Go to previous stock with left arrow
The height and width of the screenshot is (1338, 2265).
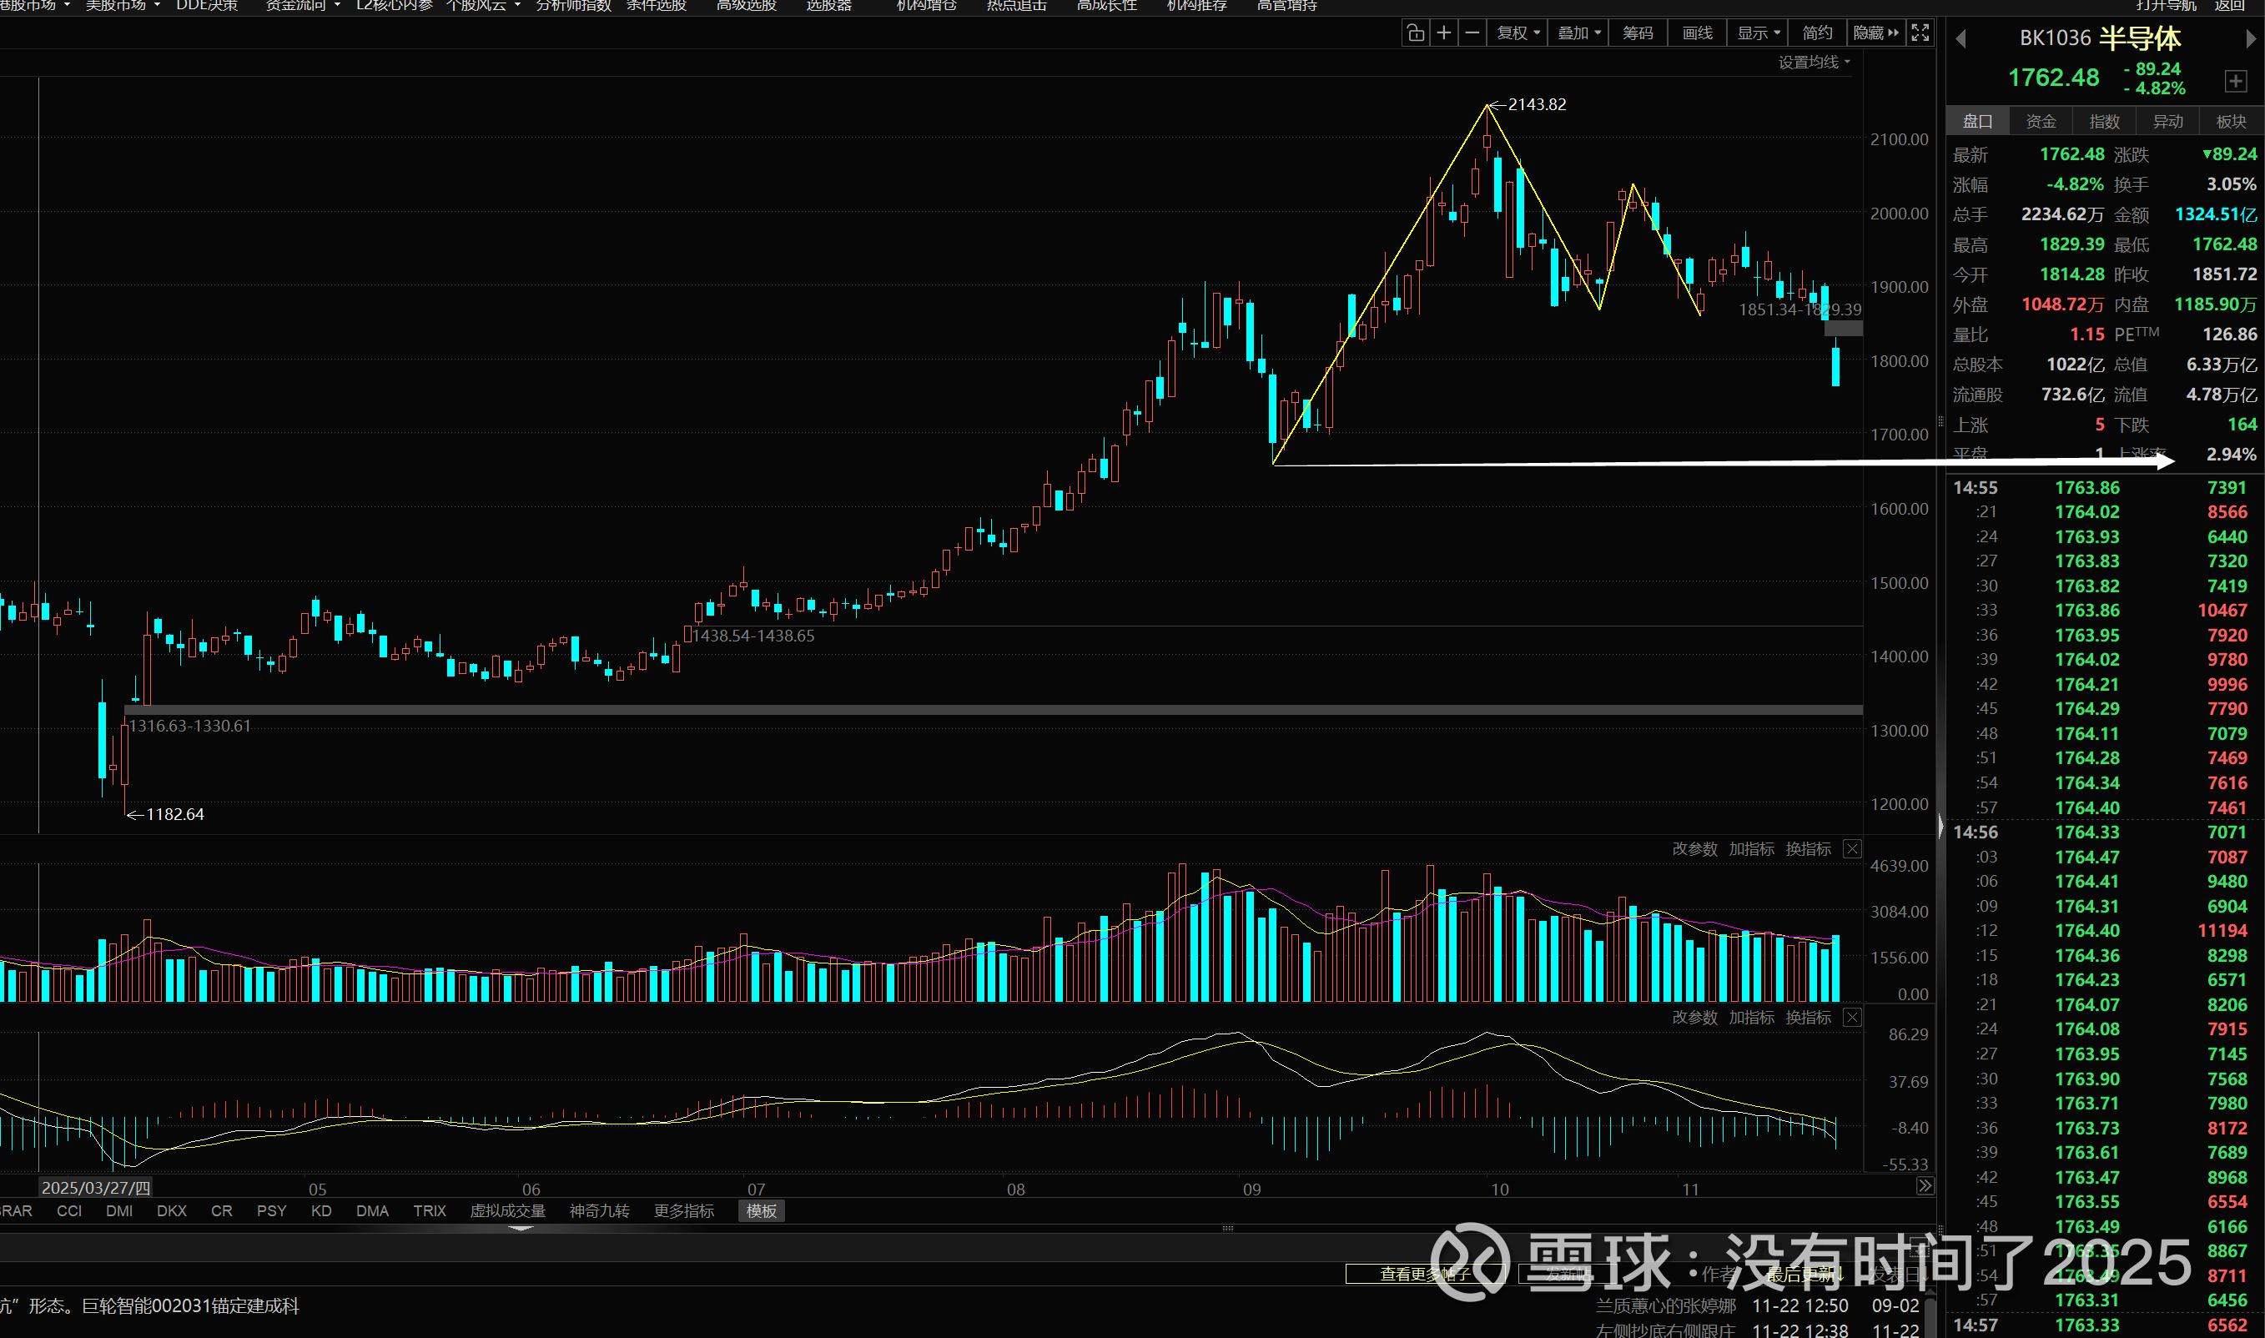coord(1960,38)
